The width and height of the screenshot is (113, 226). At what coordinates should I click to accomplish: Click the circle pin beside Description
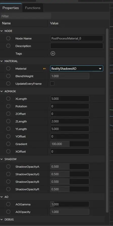coord(8,46)
